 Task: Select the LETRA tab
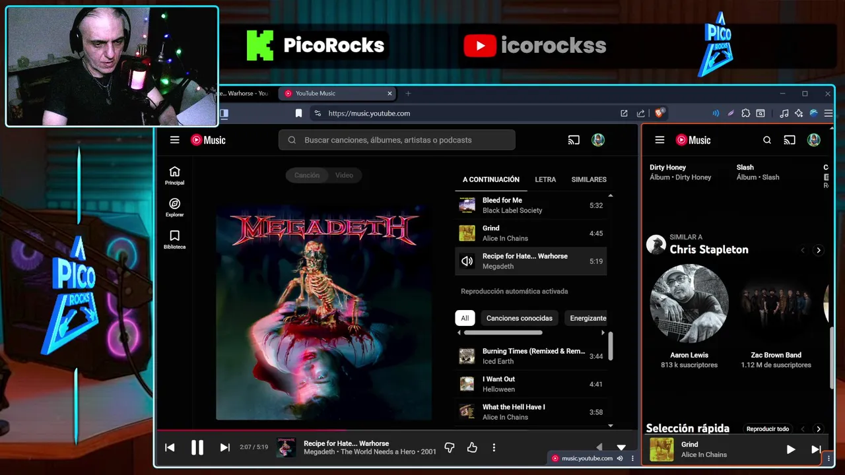click(545, 179)
